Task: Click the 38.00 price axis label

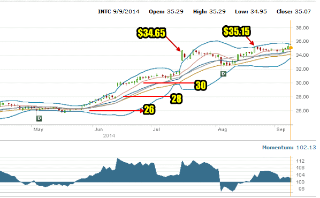Action: 302,28
